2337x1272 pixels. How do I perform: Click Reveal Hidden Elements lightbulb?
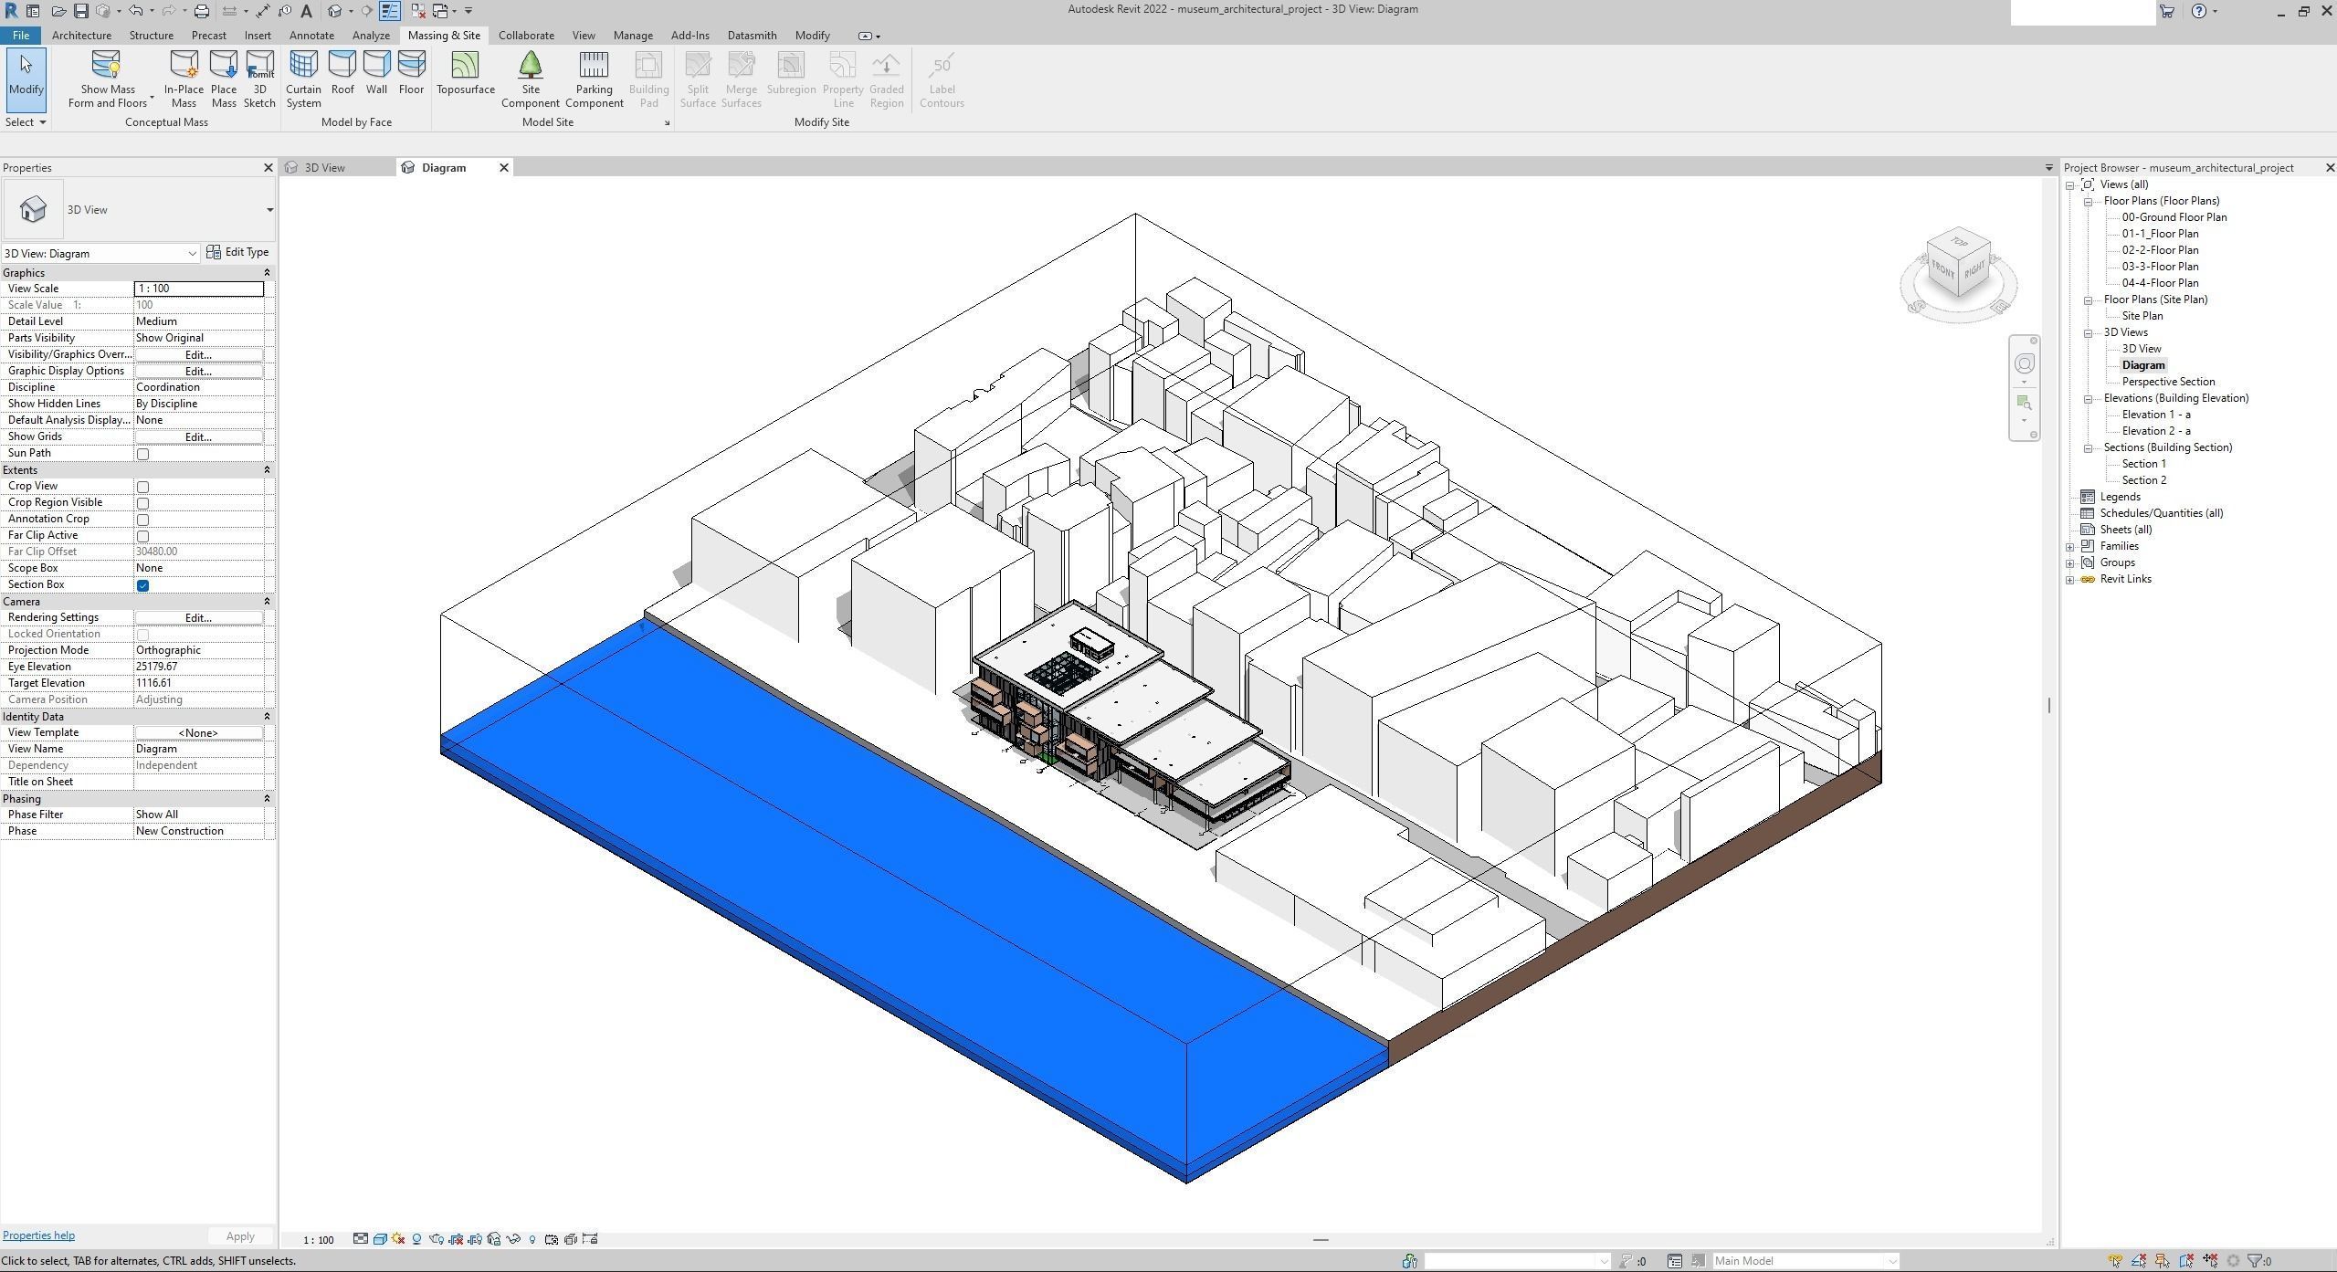point(532,1240)
